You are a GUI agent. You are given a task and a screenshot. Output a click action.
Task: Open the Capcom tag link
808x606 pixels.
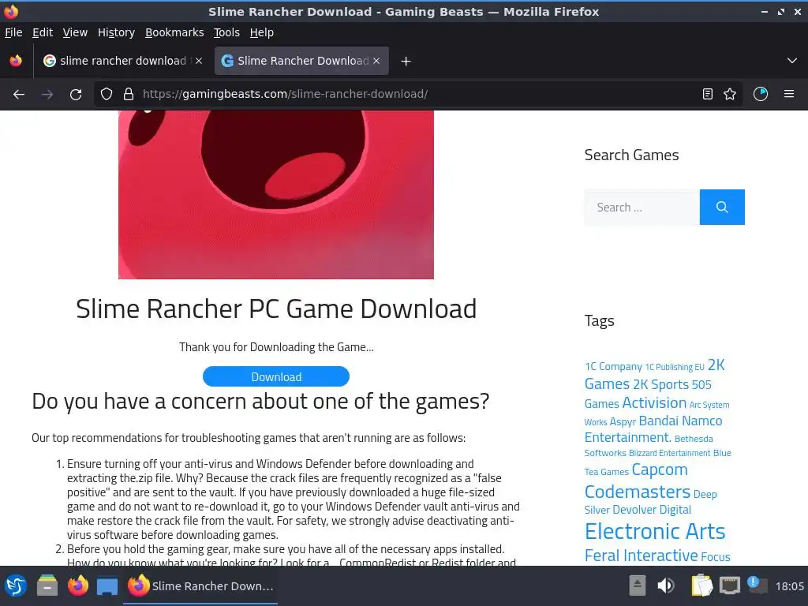(x=660, y=470)
